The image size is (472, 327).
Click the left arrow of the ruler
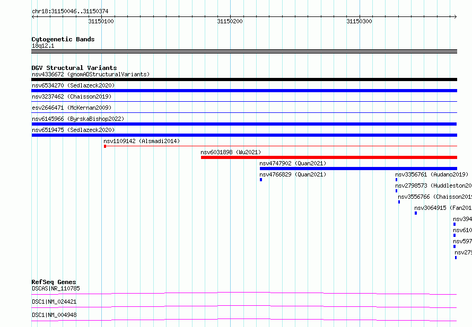(33, 16)
